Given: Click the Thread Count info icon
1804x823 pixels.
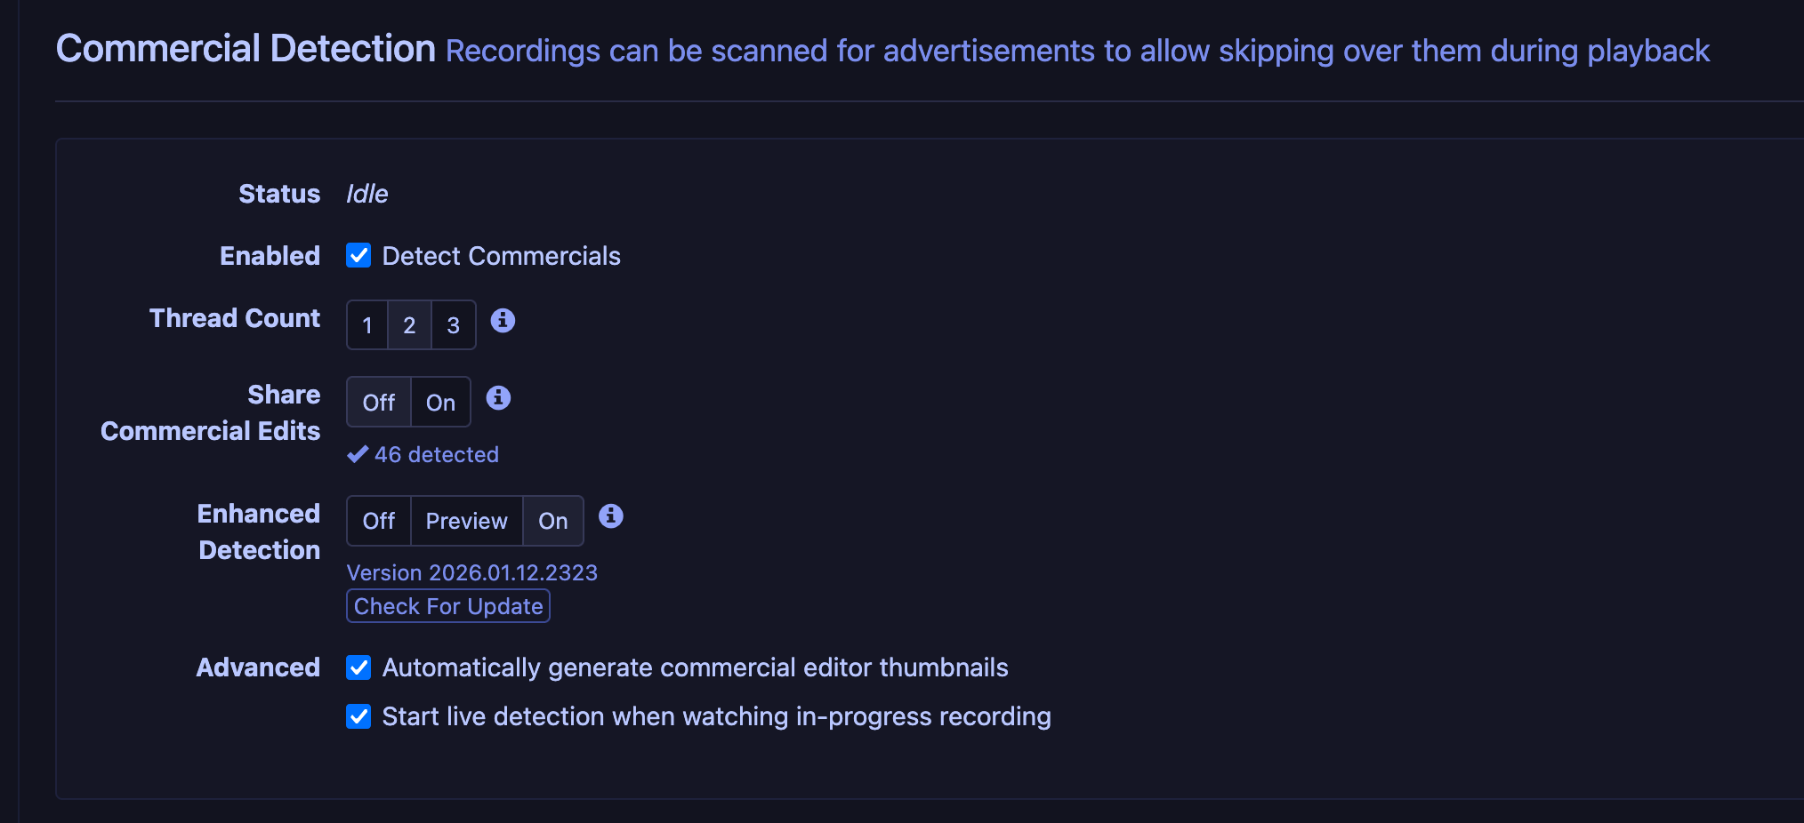Looking at the screenshot, I should click(x=503, y=321).
